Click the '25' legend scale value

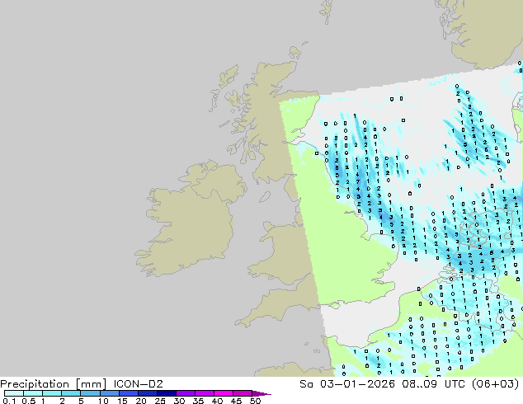[x=160, y=401]
